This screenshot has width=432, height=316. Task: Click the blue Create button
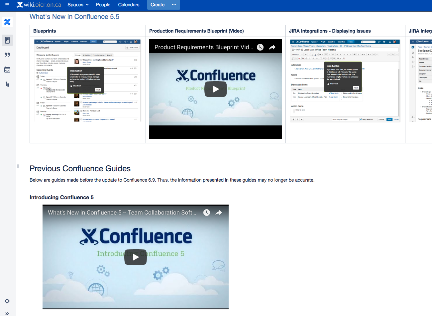[157, 5]
